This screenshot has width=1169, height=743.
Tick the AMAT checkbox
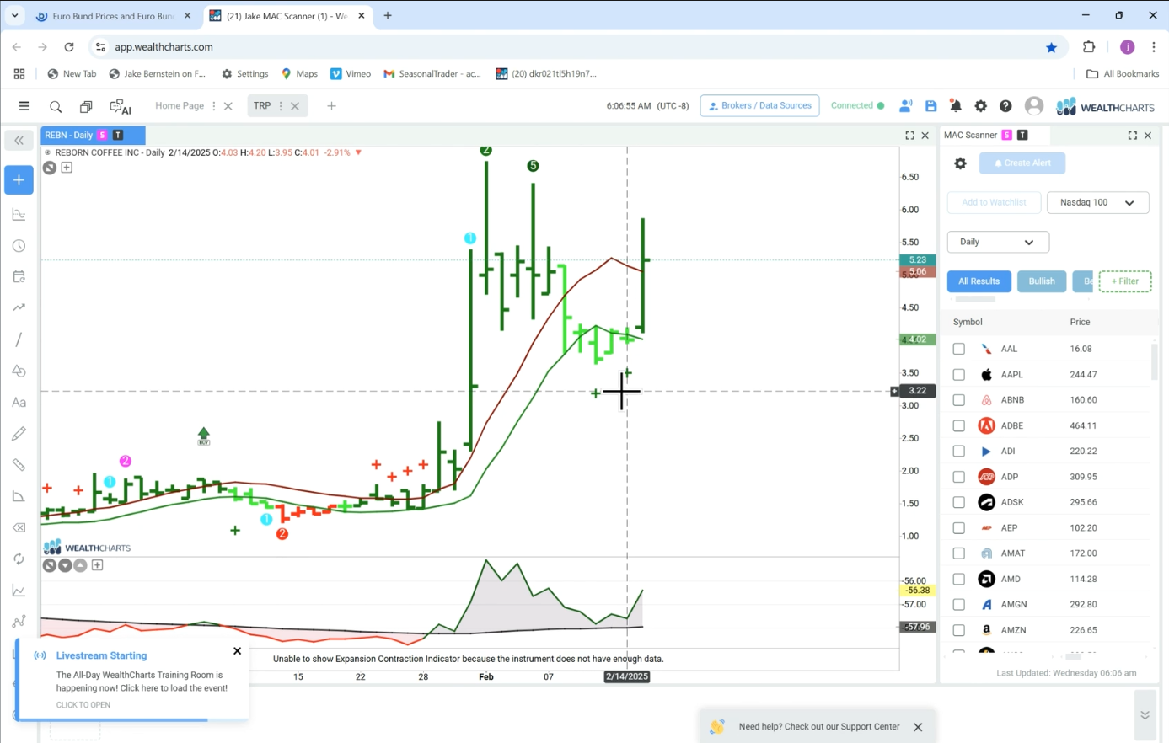tap(958, 553)
